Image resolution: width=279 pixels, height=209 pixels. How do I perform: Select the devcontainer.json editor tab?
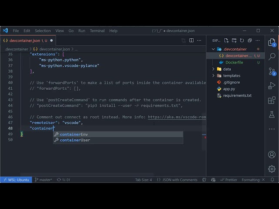28,40
